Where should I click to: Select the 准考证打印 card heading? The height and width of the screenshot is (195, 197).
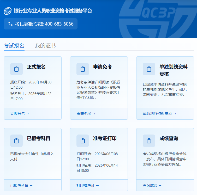105,138
